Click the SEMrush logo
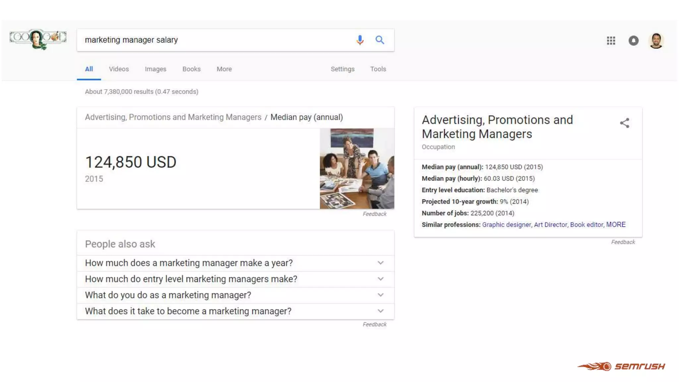 tap(621, 366)
